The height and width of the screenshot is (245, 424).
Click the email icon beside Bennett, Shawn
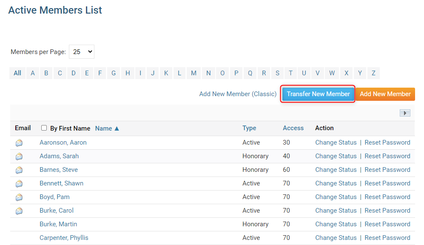click(x=19, y=184)
